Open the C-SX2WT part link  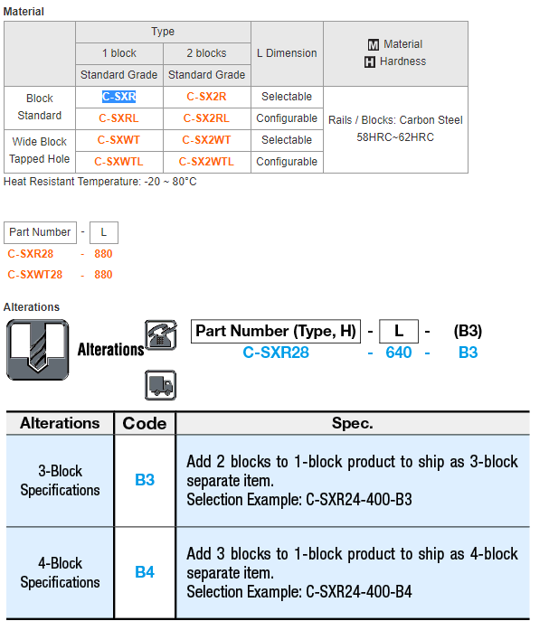click(206, 140)
